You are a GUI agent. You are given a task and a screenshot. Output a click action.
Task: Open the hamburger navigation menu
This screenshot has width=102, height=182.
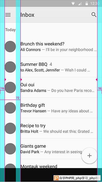coord(8,15)
